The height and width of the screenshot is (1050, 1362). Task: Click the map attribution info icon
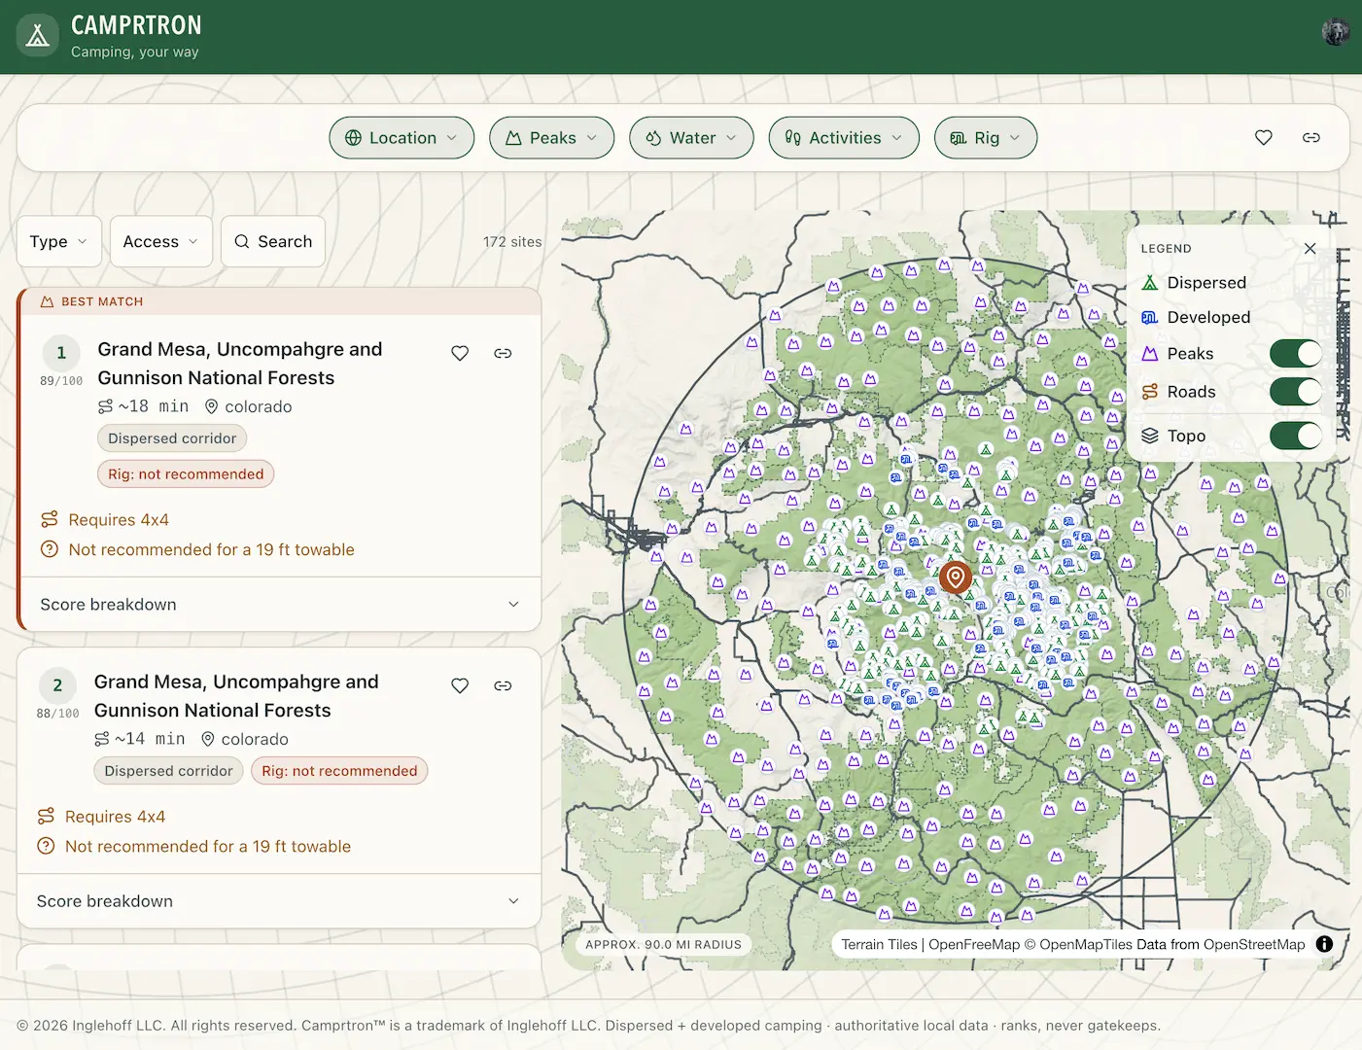[x=1324, y=944]
